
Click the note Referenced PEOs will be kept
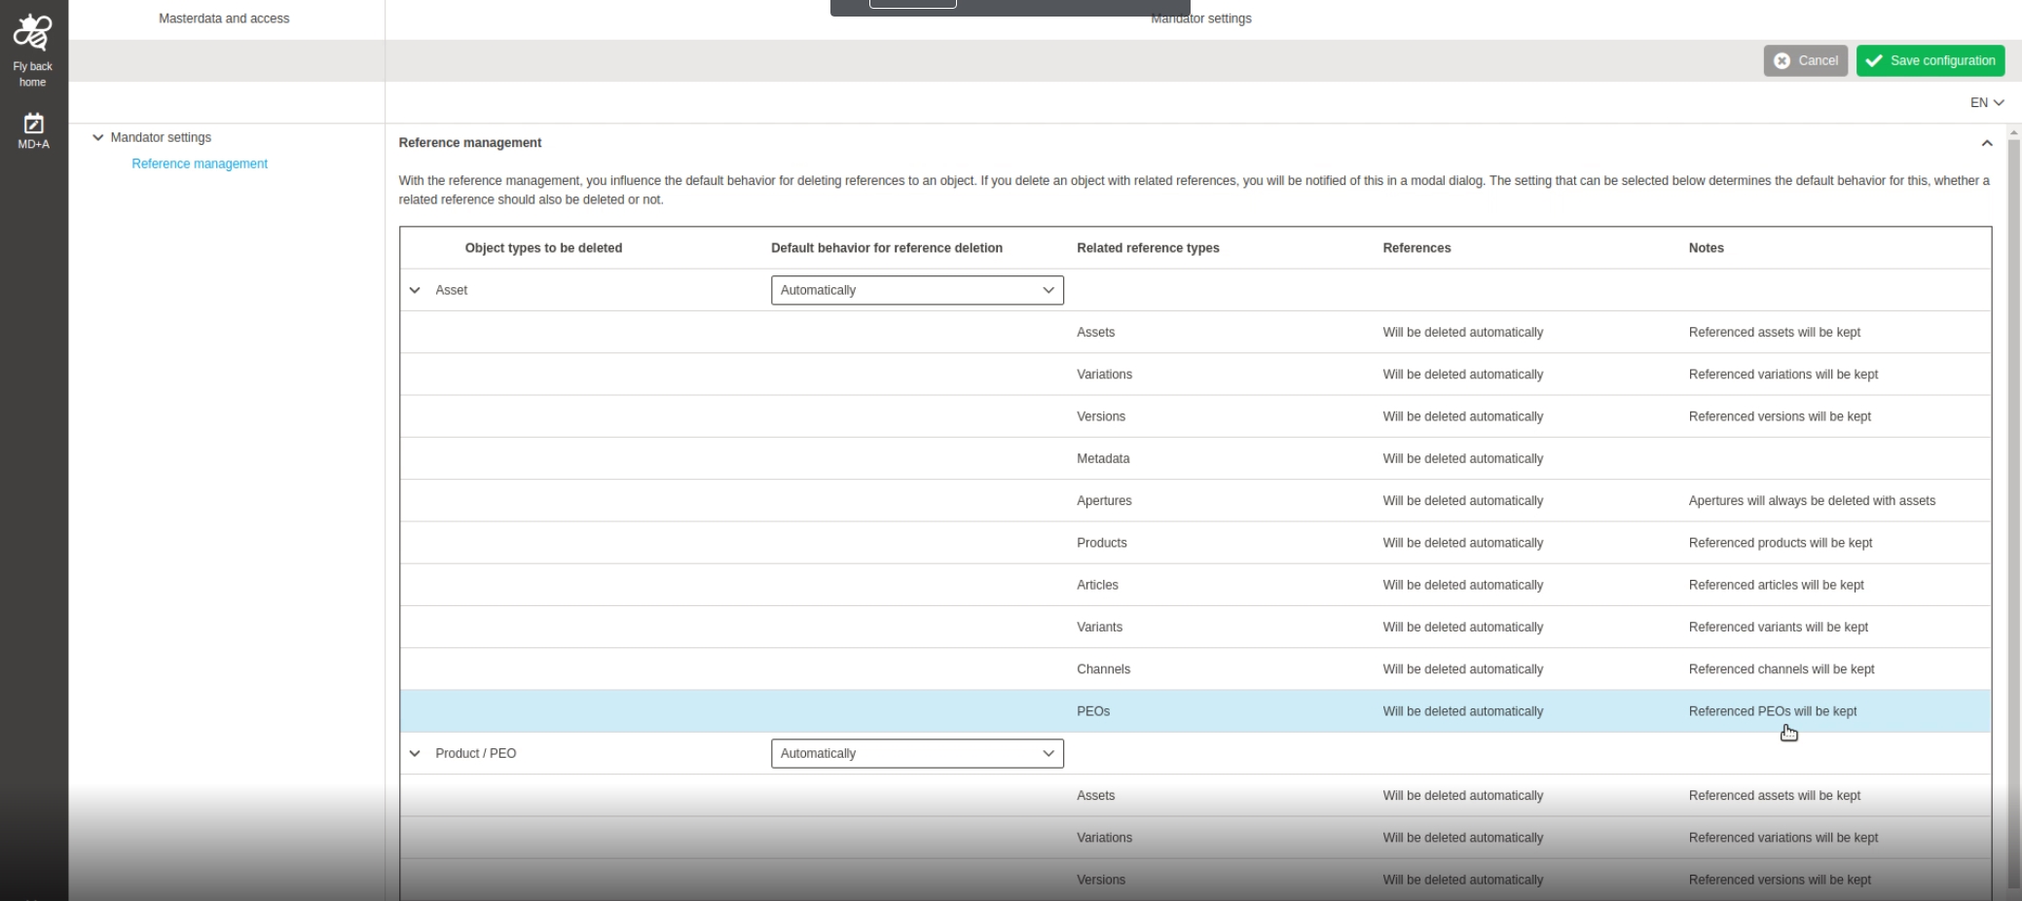pos(1772,711)
